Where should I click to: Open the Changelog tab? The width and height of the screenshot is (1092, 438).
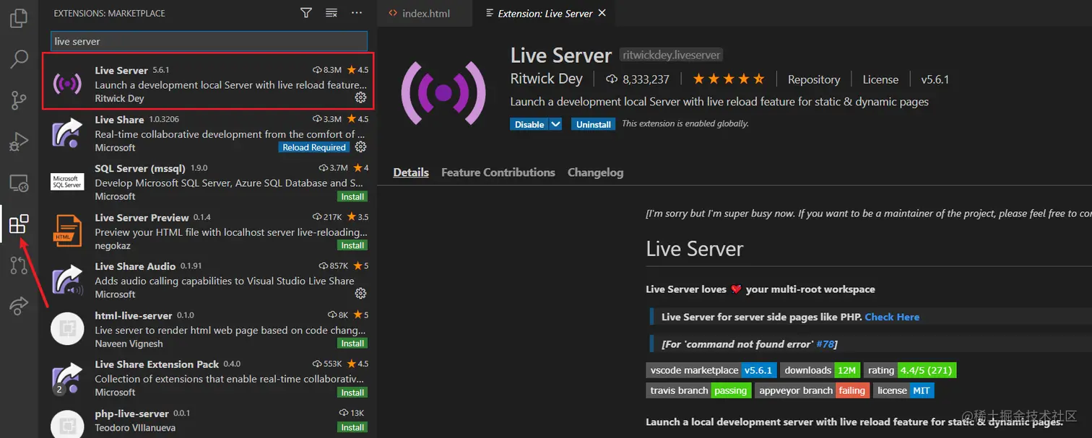click(x=595, y=172)
